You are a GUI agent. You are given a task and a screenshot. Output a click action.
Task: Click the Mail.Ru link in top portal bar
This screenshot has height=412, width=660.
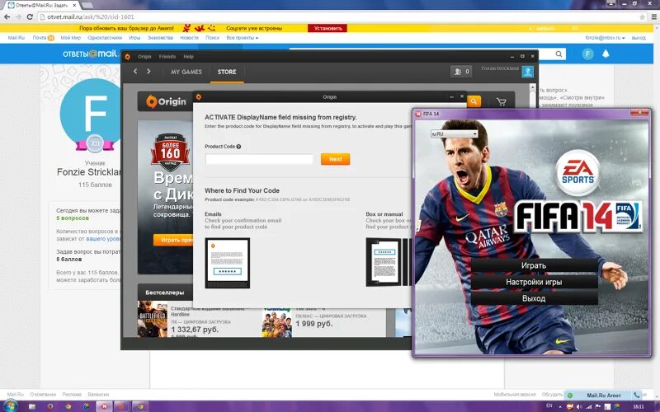pyautogui.click(x=16, y=38)
